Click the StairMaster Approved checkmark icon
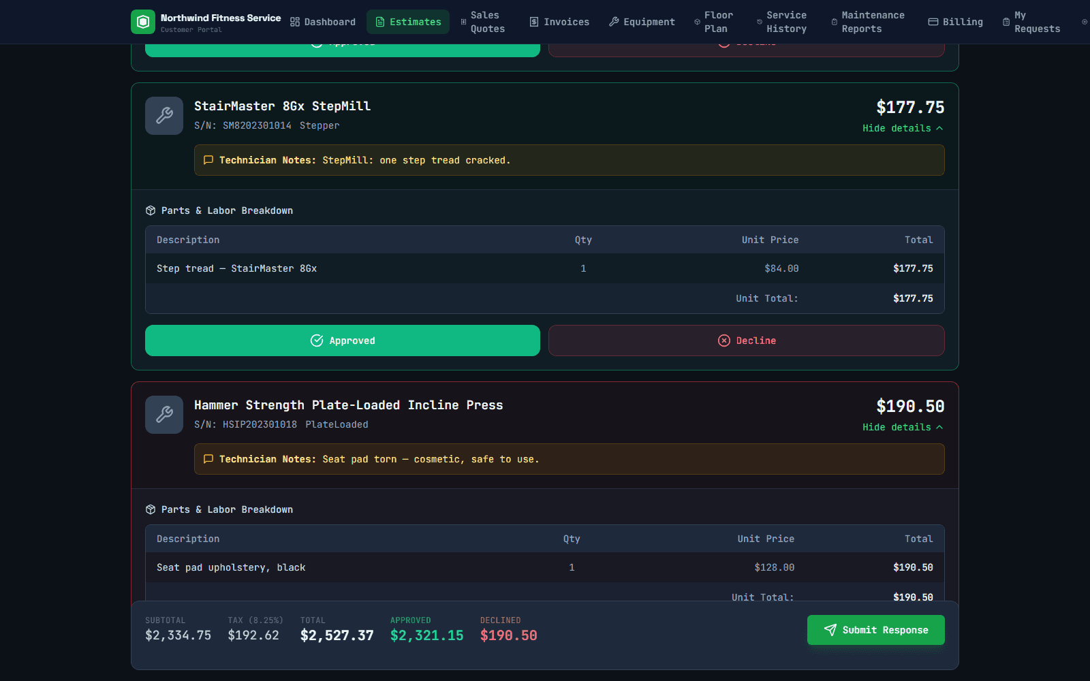This screenshot has height=681, width=1090. click(317, 340)
